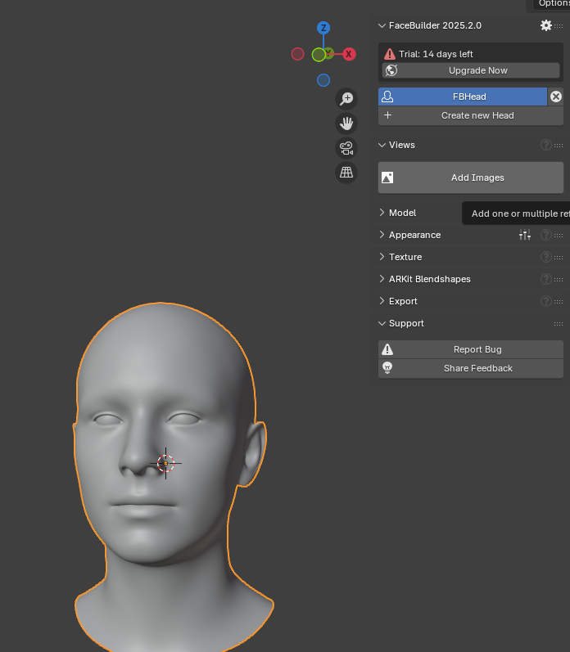This screenshot has height=652, width=570.
Task: Switch orthographic/perspective with grid icon
Action: tap(346, 173)
